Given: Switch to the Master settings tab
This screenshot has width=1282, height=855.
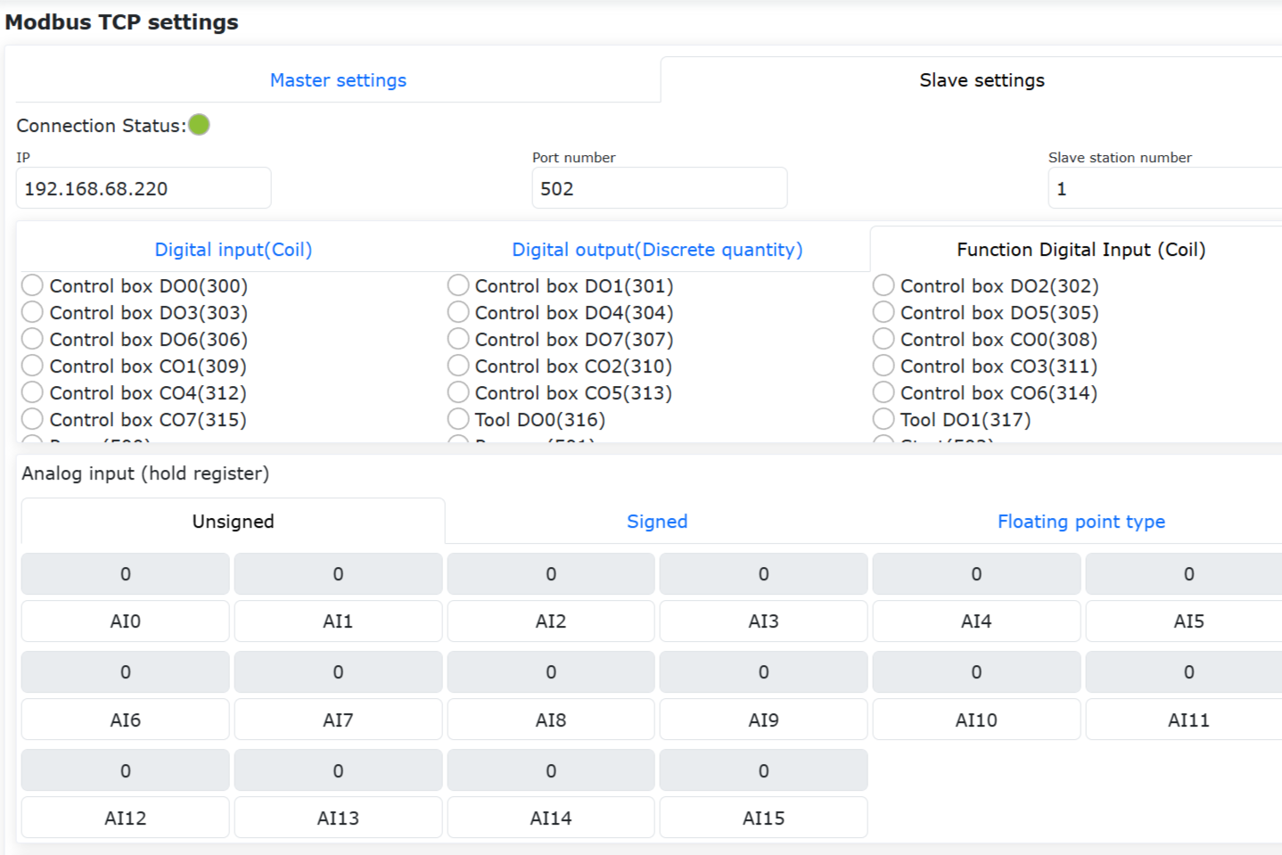Looking at the screenshot, I should pos(338,80).
